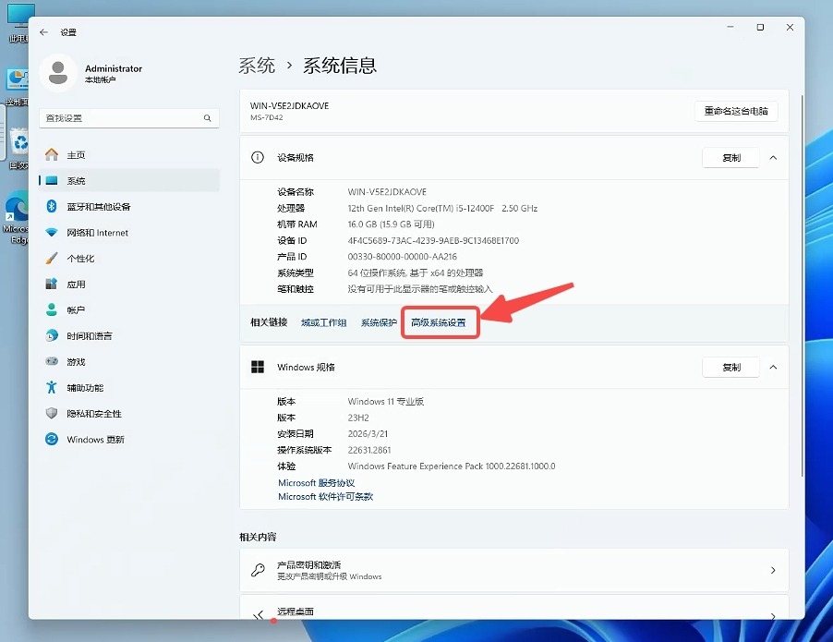The height and width of the screenshot is (642, 833).
Task: Click inside 查找设置 search box
Action: (x=120, y=118)
